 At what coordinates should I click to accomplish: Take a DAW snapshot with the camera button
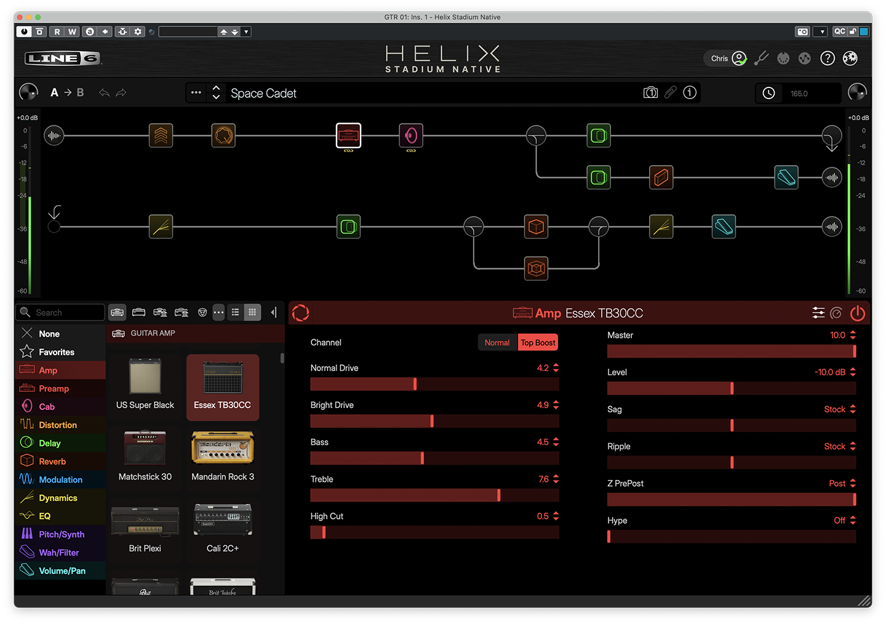802,31
